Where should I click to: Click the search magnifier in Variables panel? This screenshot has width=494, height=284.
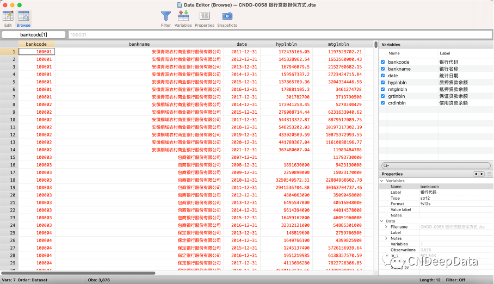click(x=386, y=165)
